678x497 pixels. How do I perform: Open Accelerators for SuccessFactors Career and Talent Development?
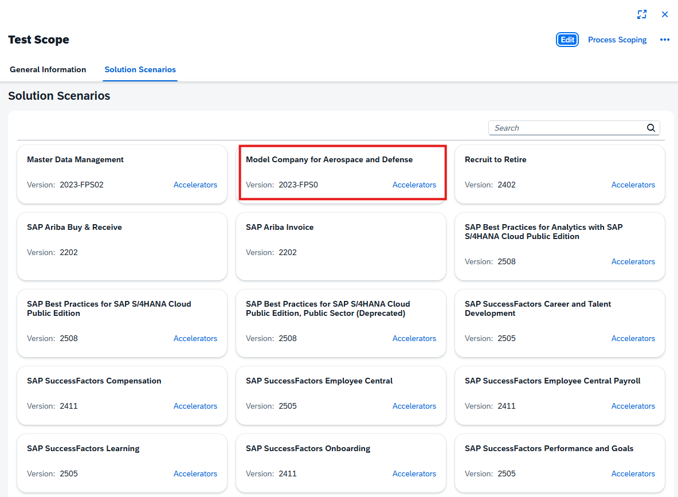[x=633, y=338]
